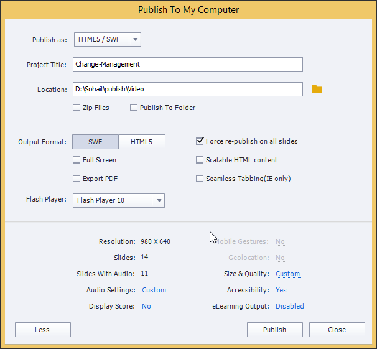Click the Slides With Audio value 11
The image size is (377, 349).
[144, 274]
